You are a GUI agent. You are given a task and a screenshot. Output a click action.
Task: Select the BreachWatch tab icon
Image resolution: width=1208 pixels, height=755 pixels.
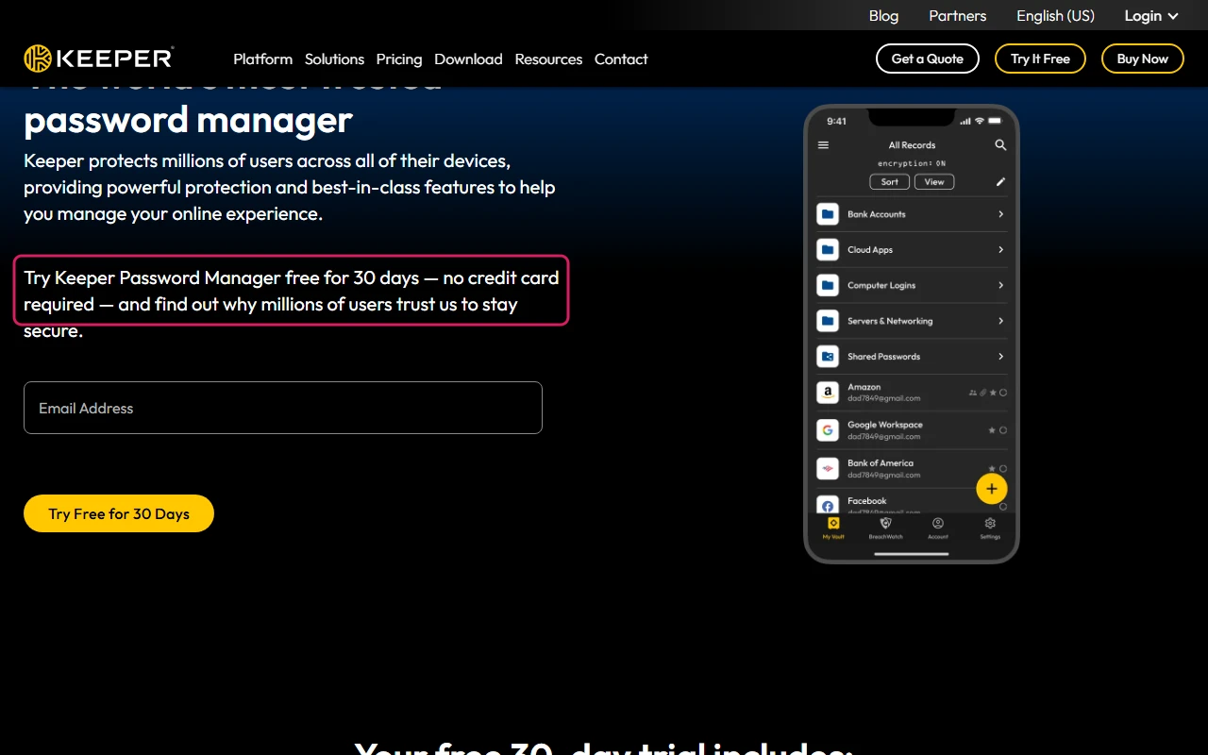coord(885,523)
